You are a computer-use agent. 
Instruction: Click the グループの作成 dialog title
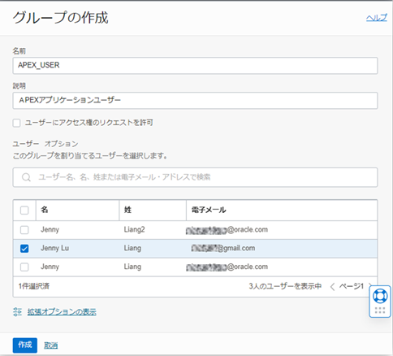pyautogui.click(x=60, y=18)
